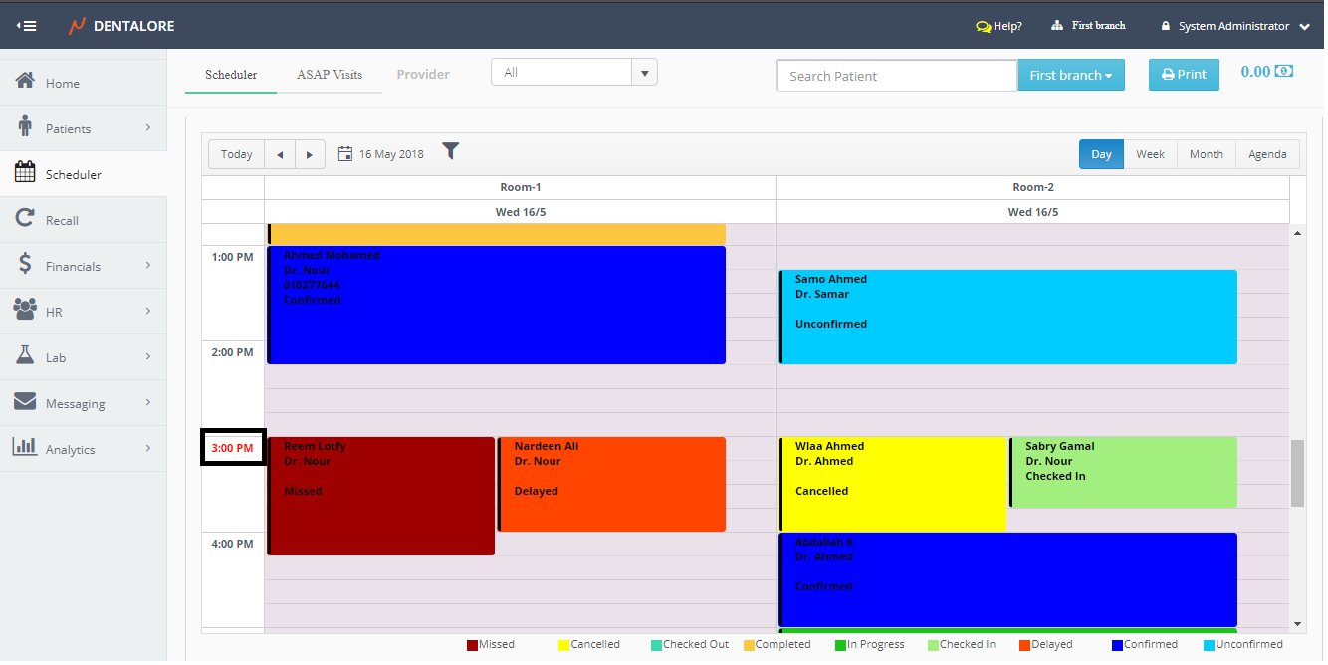Click the Search Patient input field
This screenshot has height=665, width=1328.
pos(896,76)
